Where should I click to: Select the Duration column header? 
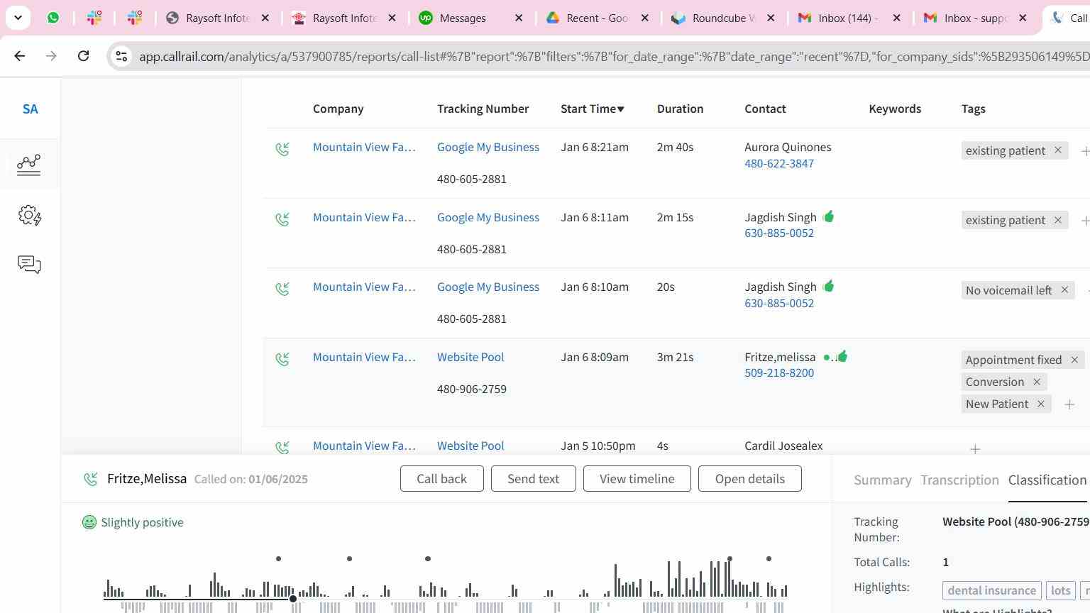680,109
